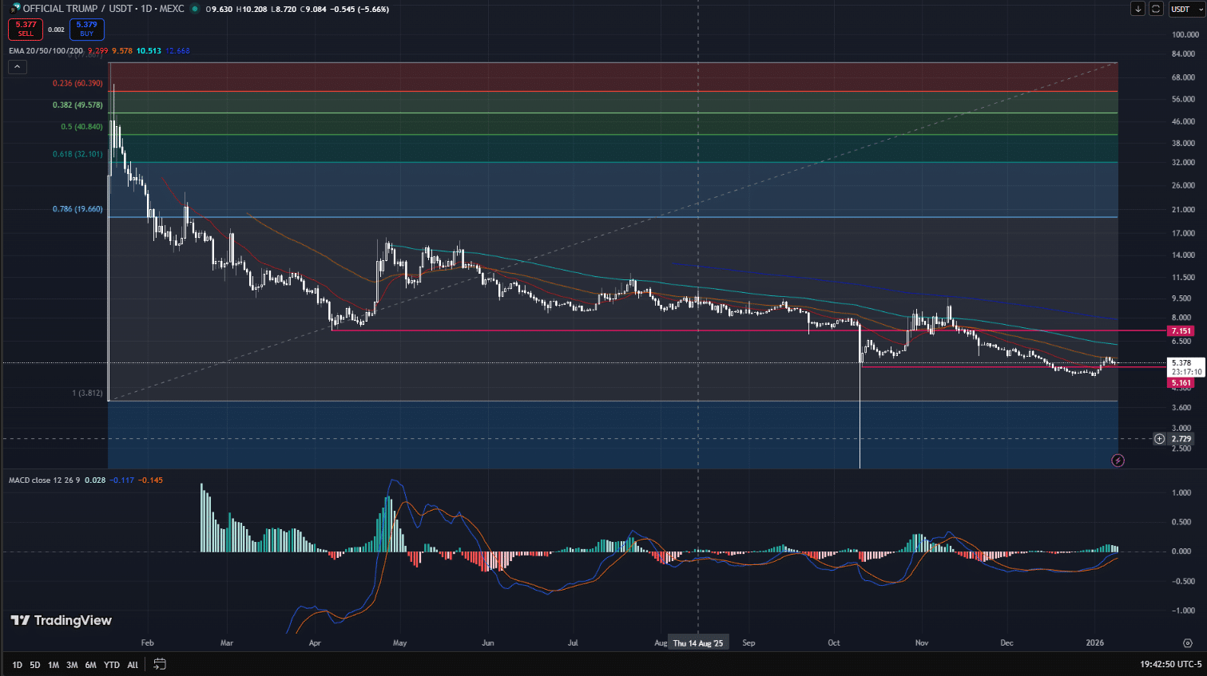Click the 7.151 red price line label
The height and width of the screenshot is (676, 1207).
pyautogui.click(x=1181, y=330)
